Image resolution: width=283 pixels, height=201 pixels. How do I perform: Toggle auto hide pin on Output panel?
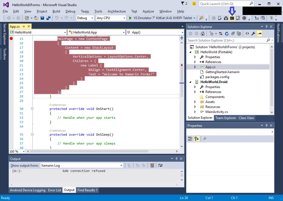176,159
